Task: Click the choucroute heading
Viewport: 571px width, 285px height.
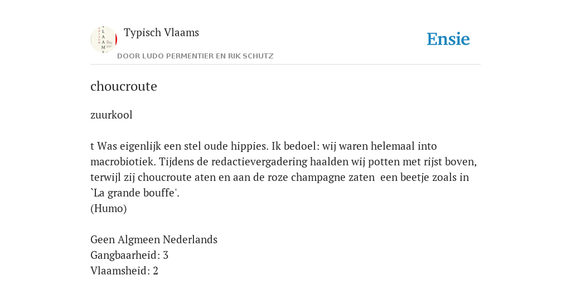Action: click(x=123, y=86)
